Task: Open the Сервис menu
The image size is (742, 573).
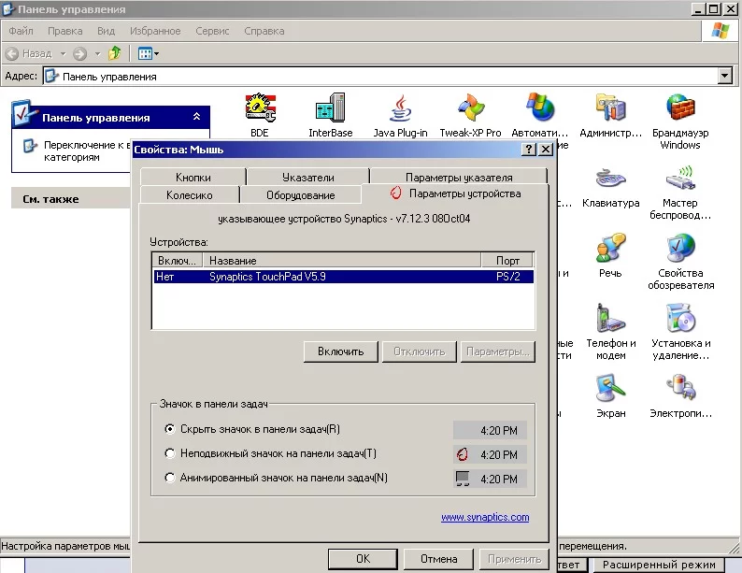Action: click(x=212, y=31)
